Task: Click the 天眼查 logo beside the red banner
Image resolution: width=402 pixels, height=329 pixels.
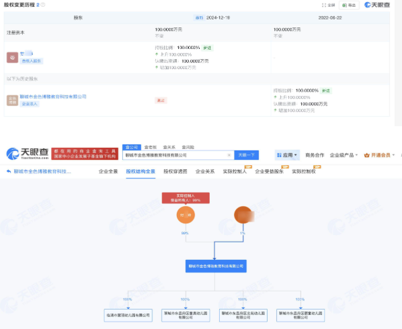Action: coord(27,154)
